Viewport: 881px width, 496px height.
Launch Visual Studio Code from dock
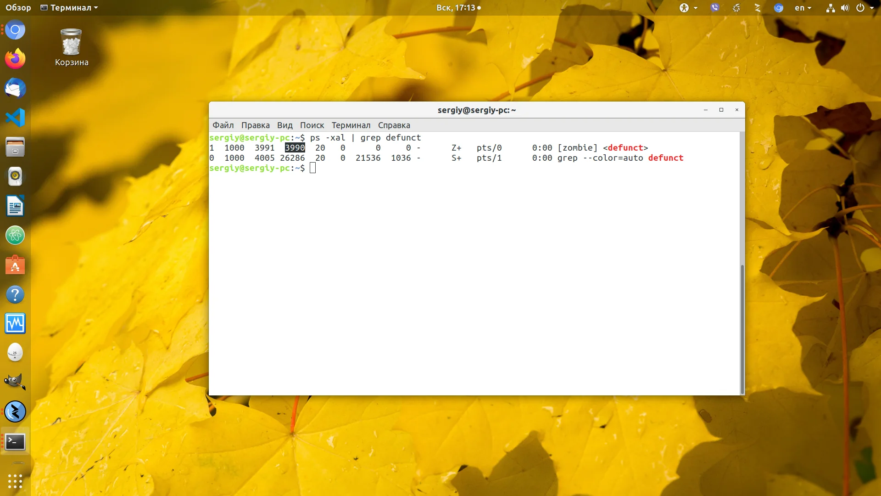tap(15, 118)
